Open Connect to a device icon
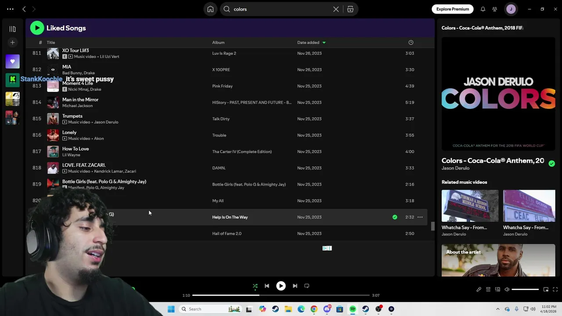The image size is (562, 316). click(497, 290)
